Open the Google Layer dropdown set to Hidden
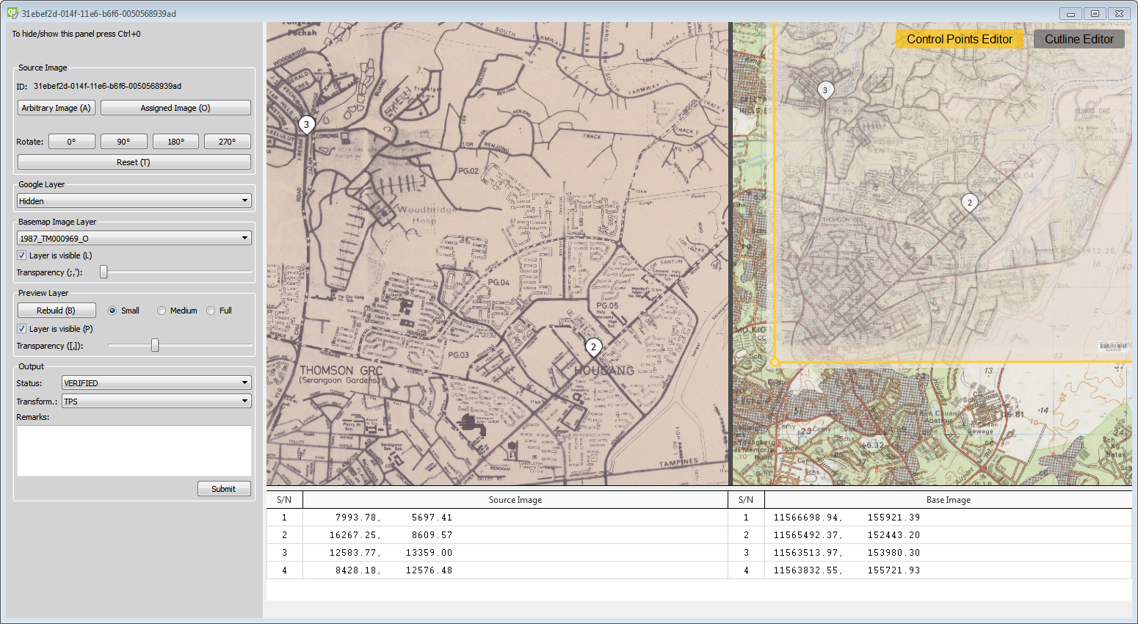This screenshot has width=1138, height=624. [x=134, y=200]
